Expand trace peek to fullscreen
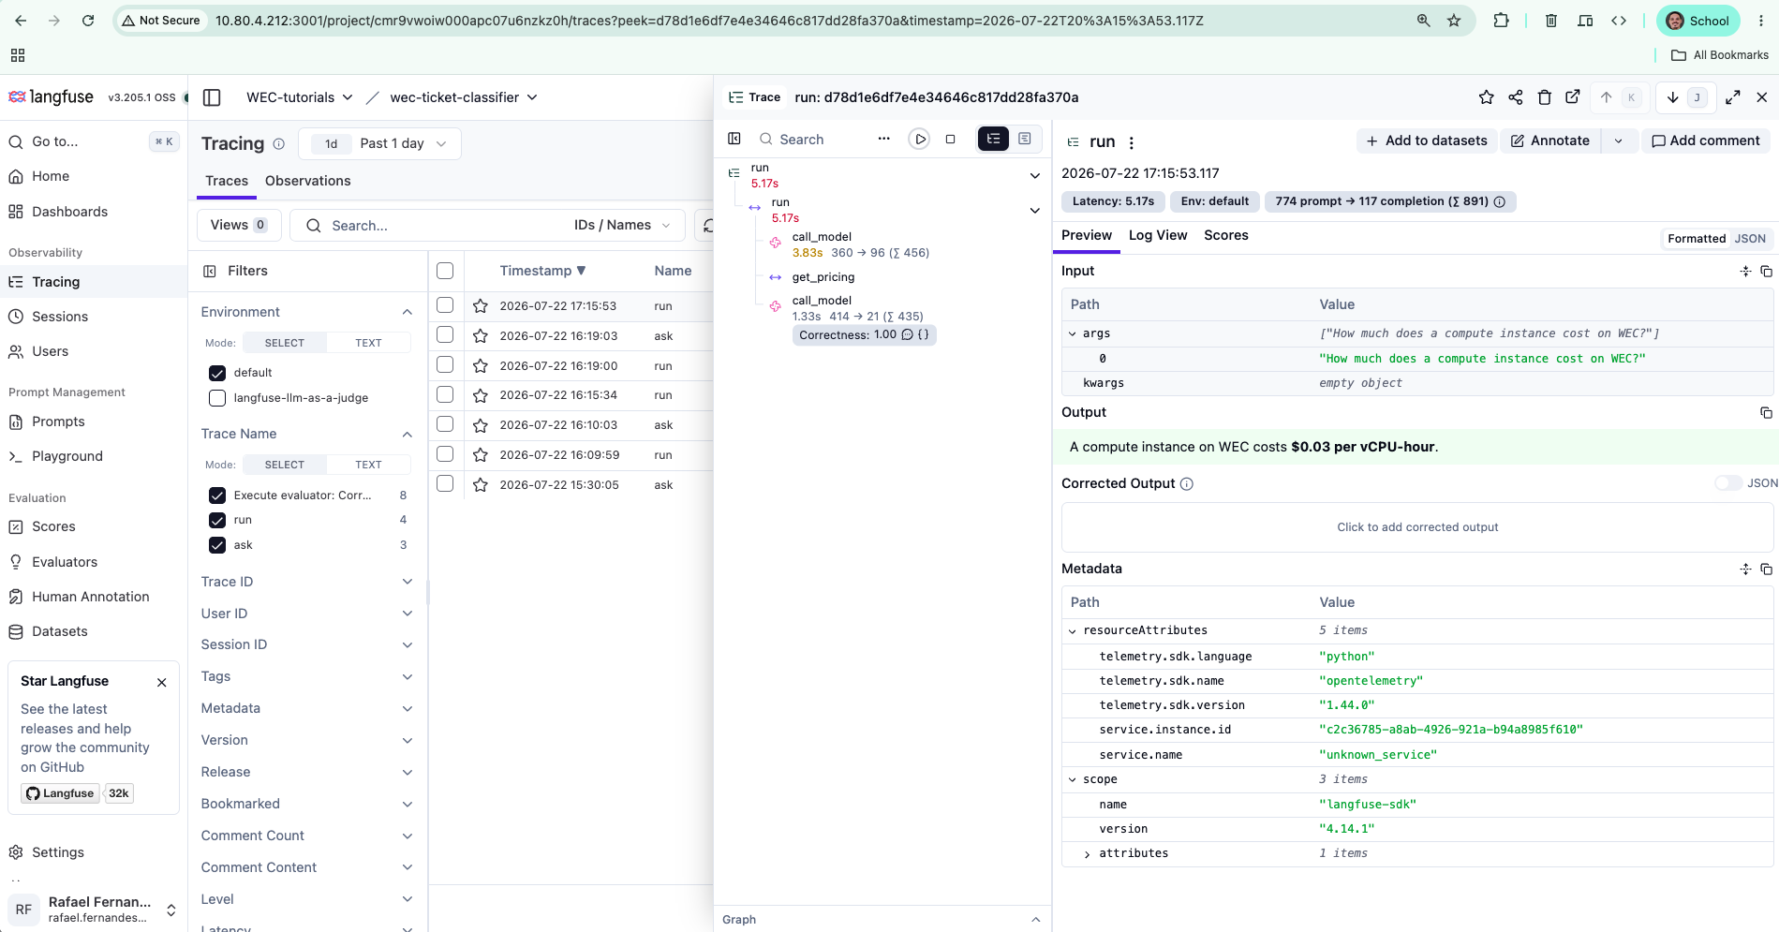1779x932 pixels. [1733, 97]
